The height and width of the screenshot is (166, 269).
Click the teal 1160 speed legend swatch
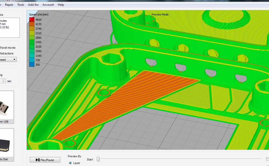coord(32,56)
